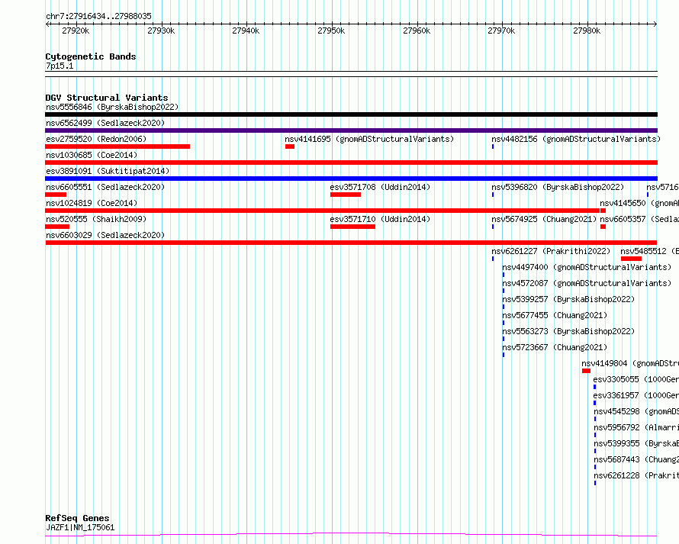Click red bar under nsv5485512
The width and height of the screenshot is (679, 544).
click(x=631, y=259)
